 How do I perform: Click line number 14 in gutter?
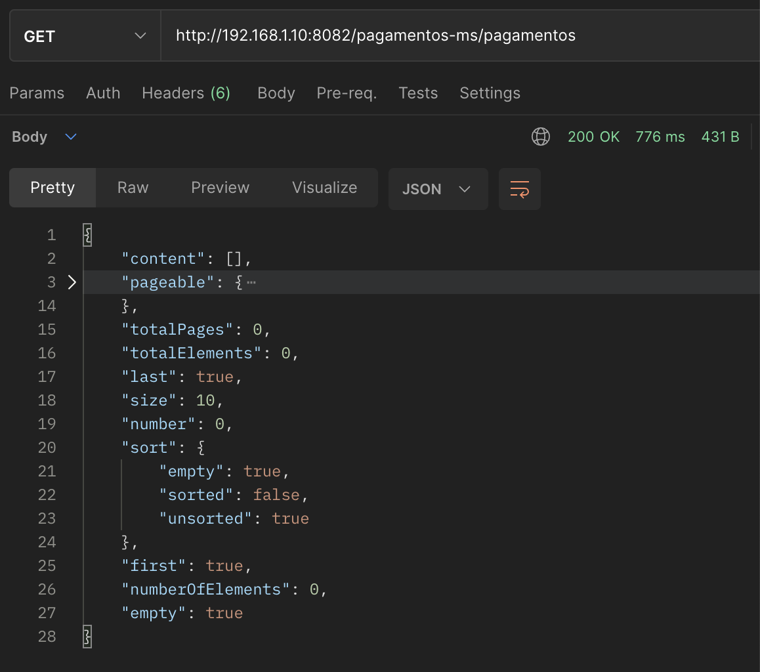[x=47, y=306]
